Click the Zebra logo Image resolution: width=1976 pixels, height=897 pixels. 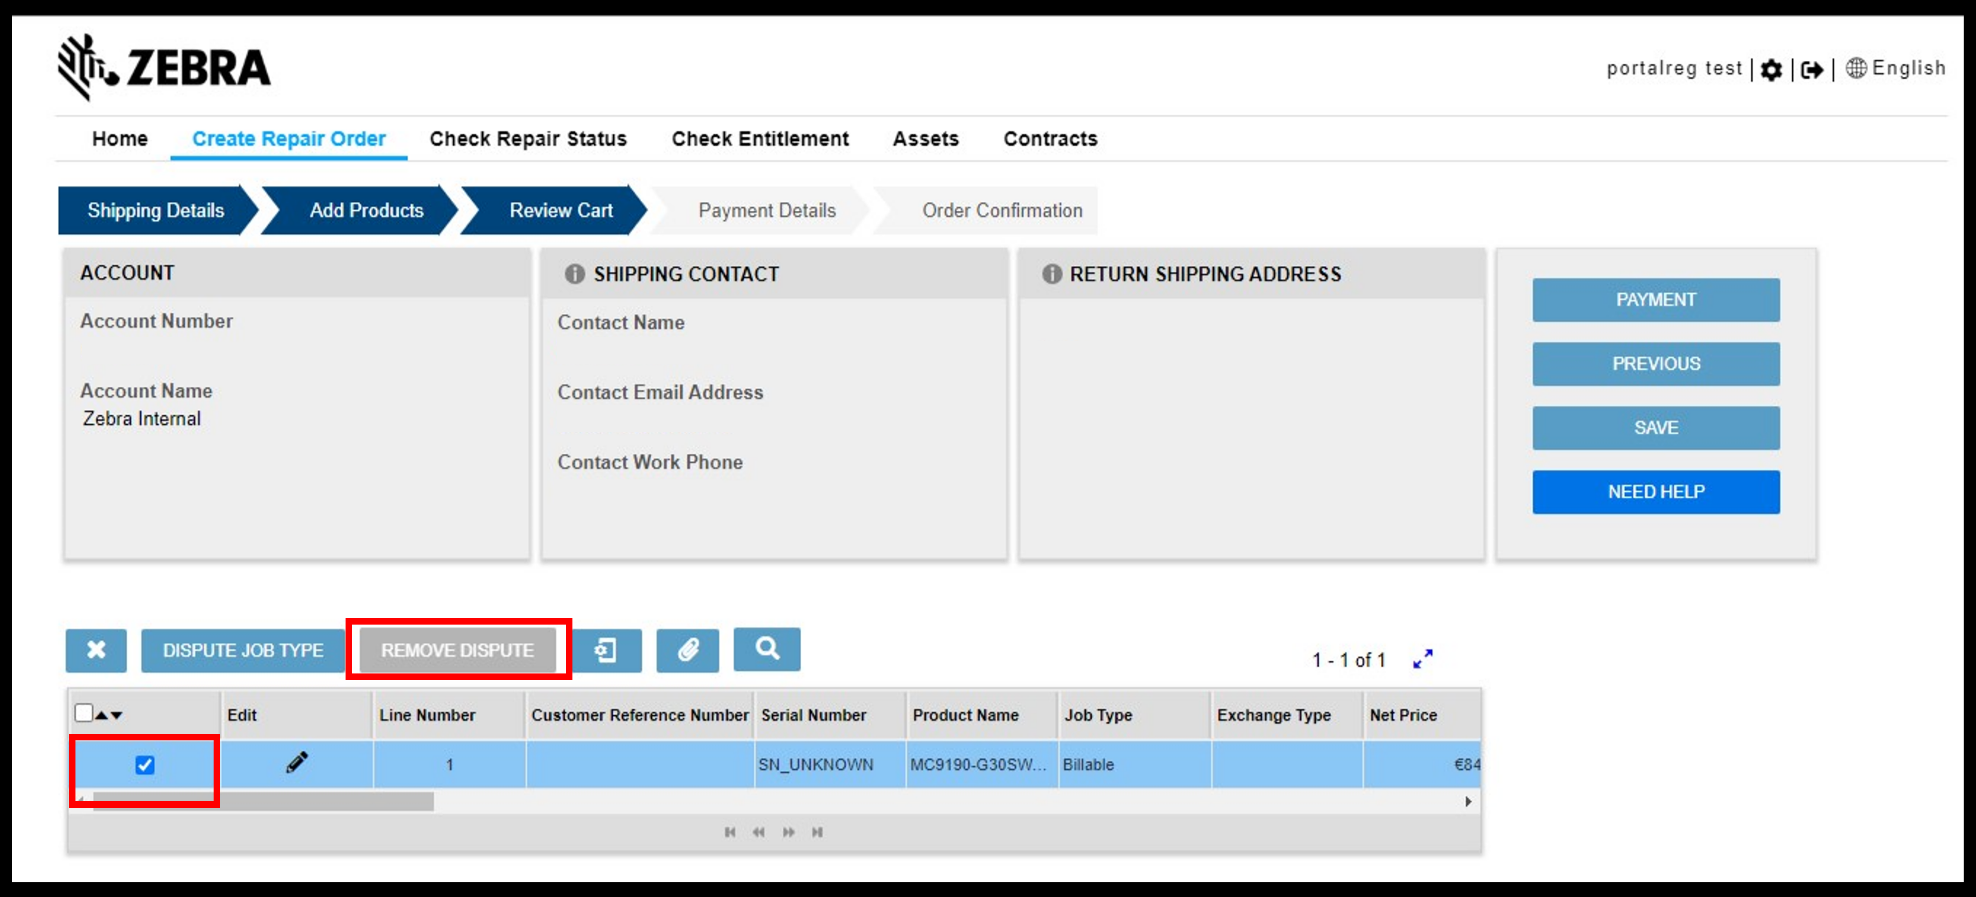click(164, 67)
